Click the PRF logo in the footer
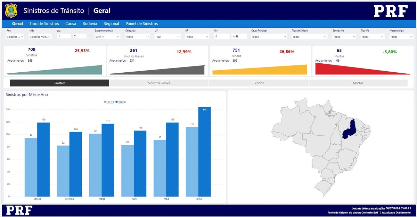Viewport: 417px width, 217px height. point(19,210)
